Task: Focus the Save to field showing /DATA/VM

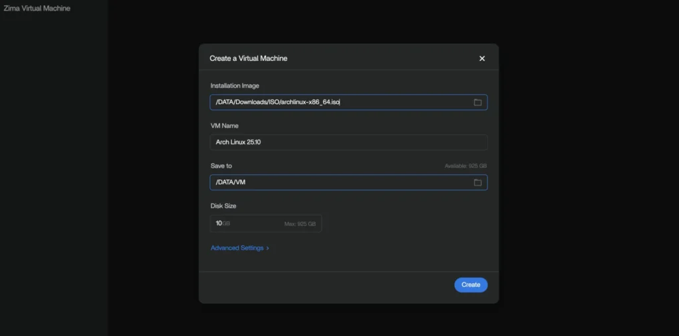Action: click(x=349, y=182)
